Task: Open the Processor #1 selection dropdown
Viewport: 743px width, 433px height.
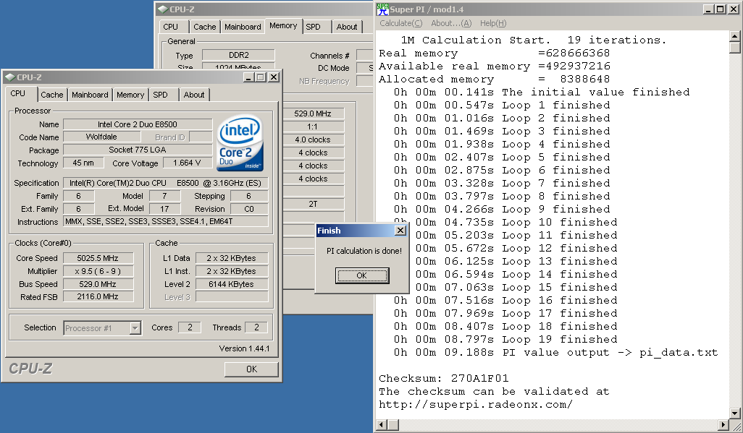Action: (135, 328)
